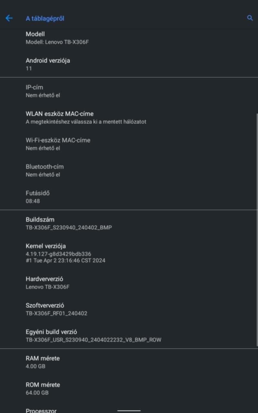Open the IP-cím entry
This screenshot has height=413, width=258.
[x=43, y=91]
